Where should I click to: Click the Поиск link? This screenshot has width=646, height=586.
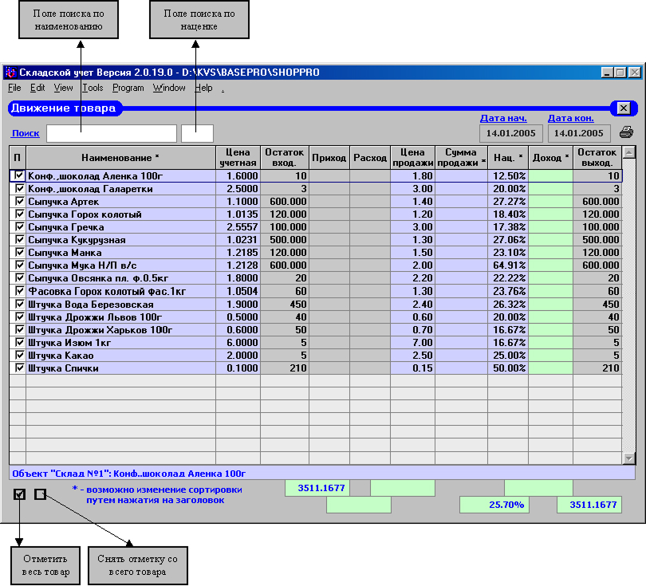(x=26, y=133)
